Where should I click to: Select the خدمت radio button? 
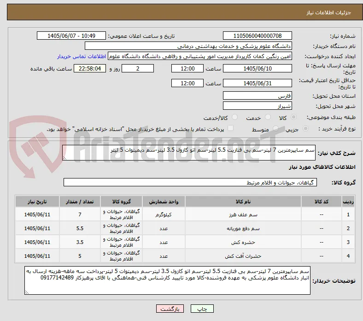pyautogui.click(x=268, y=117)
